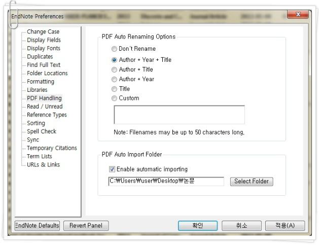Open the Change Case preferences
319x245 pixels.
[43, 32]
